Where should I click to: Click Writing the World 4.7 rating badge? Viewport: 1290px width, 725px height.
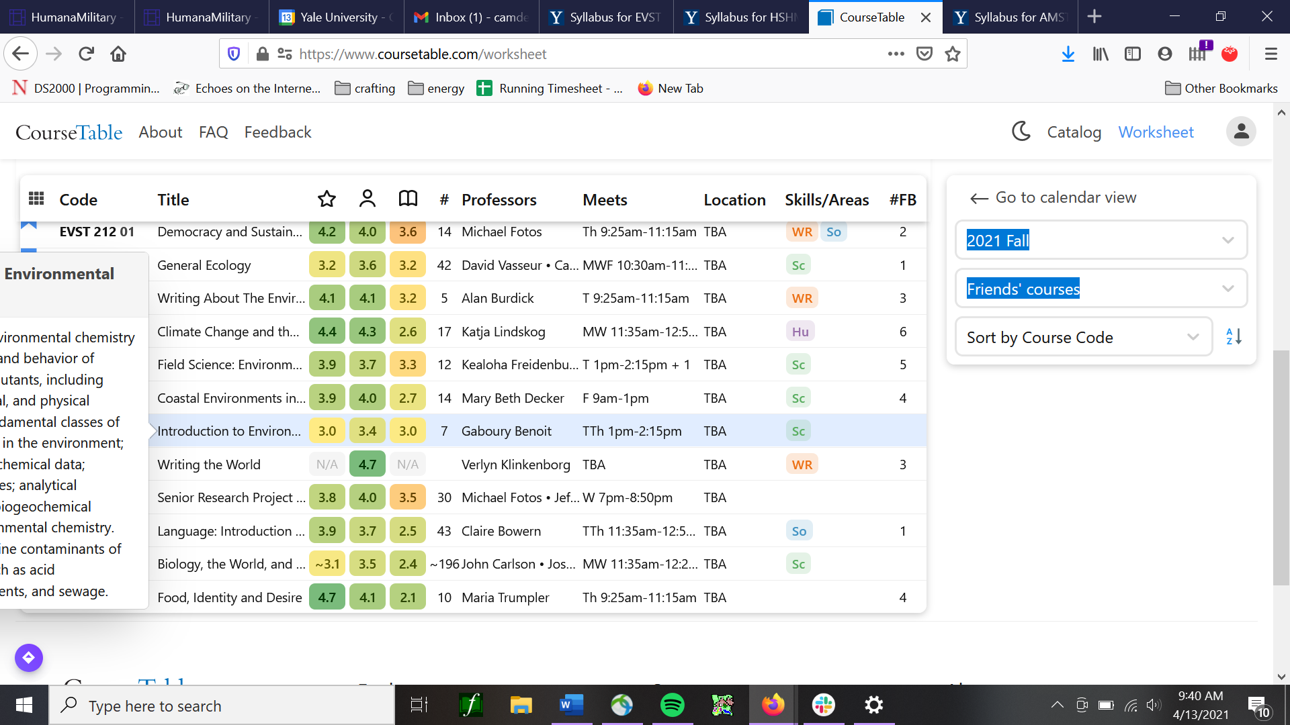point(367,465)
